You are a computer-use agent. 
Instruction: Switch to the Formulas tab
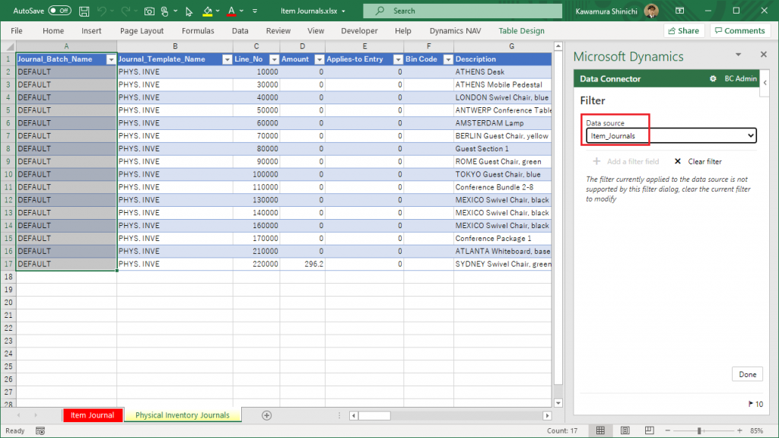(198, 30)
